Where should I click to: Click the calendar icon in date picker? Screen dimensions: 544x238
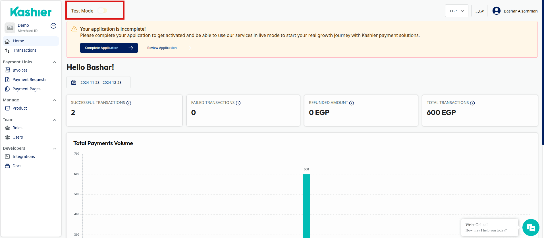tap(74, 82)
